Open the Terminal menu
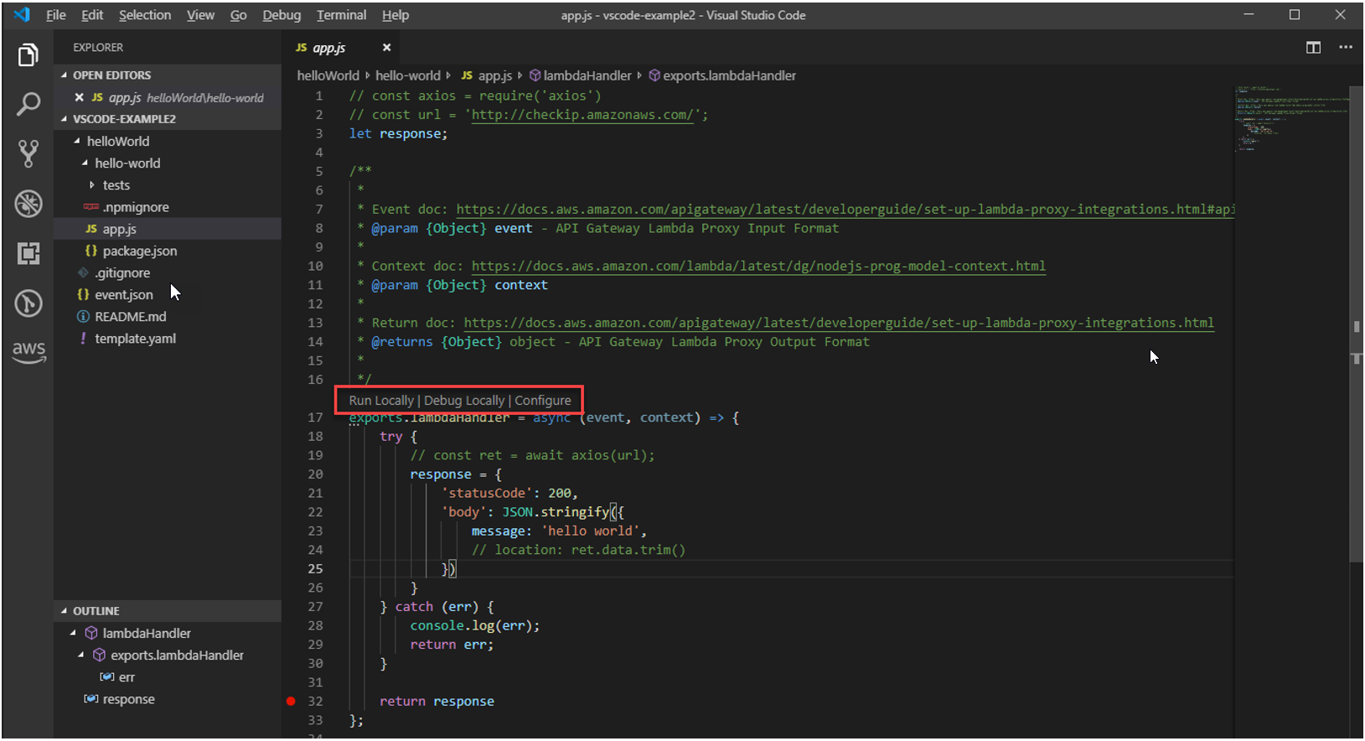This screenshot has height=741, width=1365. (x=341, y=15)
